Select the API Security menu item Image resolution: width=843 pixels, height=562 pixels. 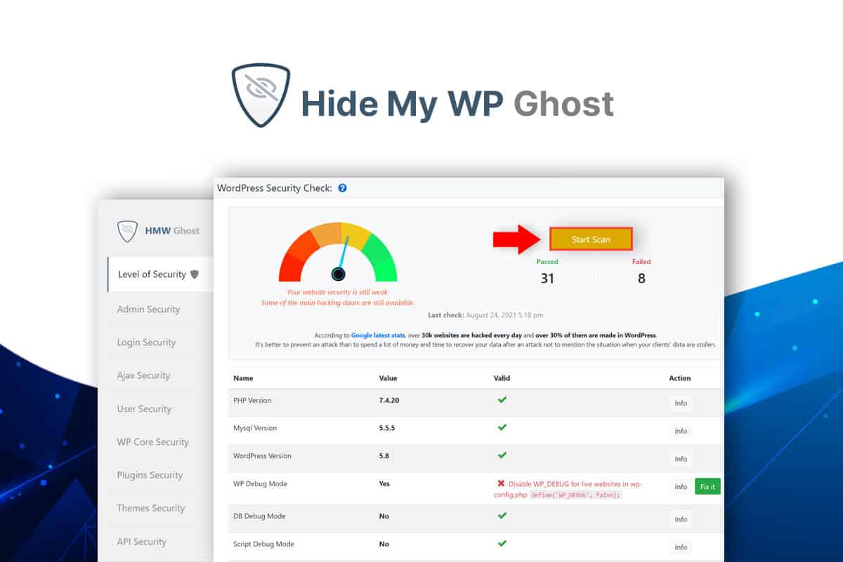click(x=142, y=542)
